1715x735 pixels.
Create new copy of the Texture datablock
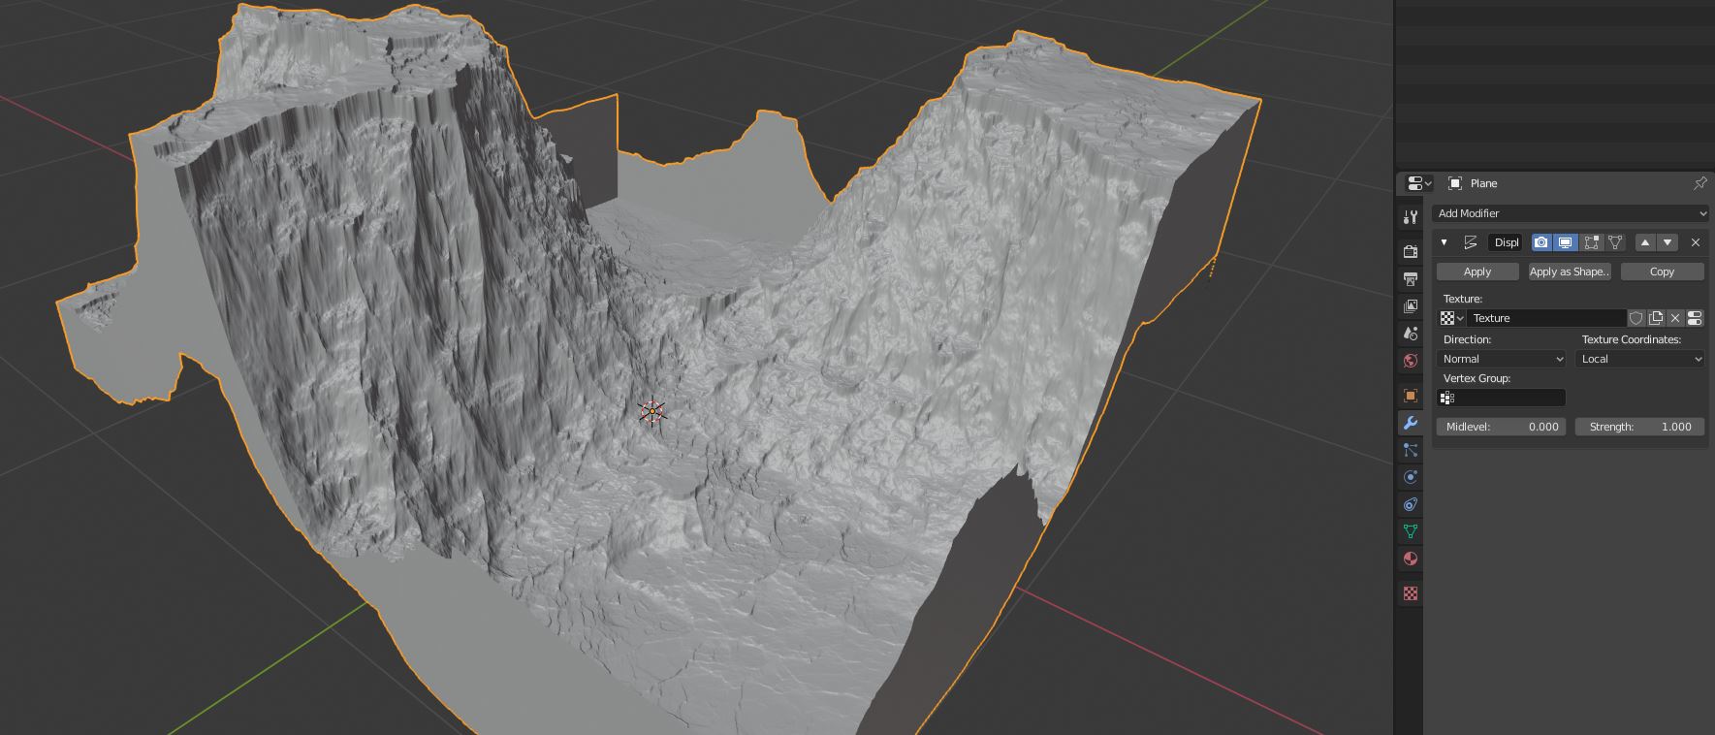pos(1656,318)
